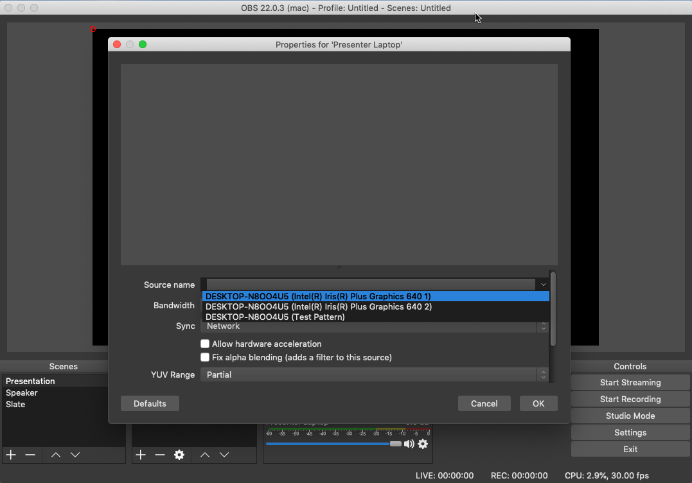Open OBS Settings from Controls
This screenshot has width=692, height=483.
point(630,433)
